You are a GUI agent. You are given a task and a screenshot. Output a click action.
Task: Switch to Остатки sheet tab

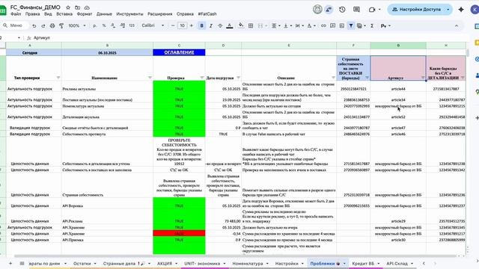[82, 263]
